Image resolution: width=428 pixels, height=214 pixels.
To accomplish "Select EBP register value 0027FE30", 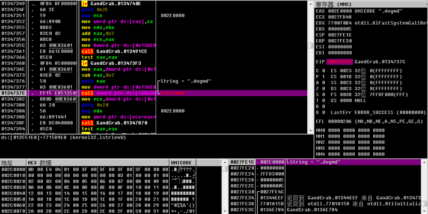I will (340, 41).
